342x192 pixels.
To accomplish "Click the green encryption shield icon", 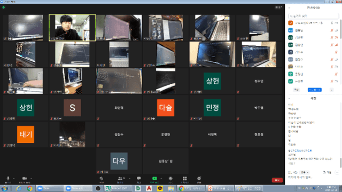I will [x=4, y=7].
